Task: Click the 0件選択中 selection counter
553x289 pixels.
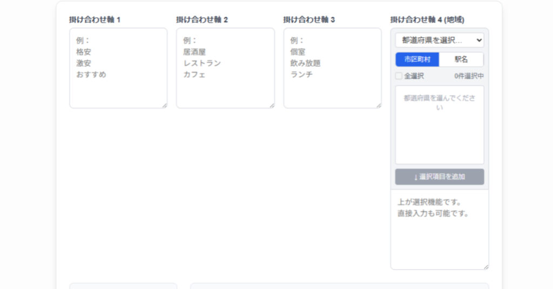Action: (x=469, y=76)
